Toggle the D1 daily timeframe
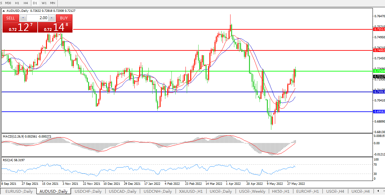Image resolution: width=385 pixels, height=195 pixels. pos(35,3)
